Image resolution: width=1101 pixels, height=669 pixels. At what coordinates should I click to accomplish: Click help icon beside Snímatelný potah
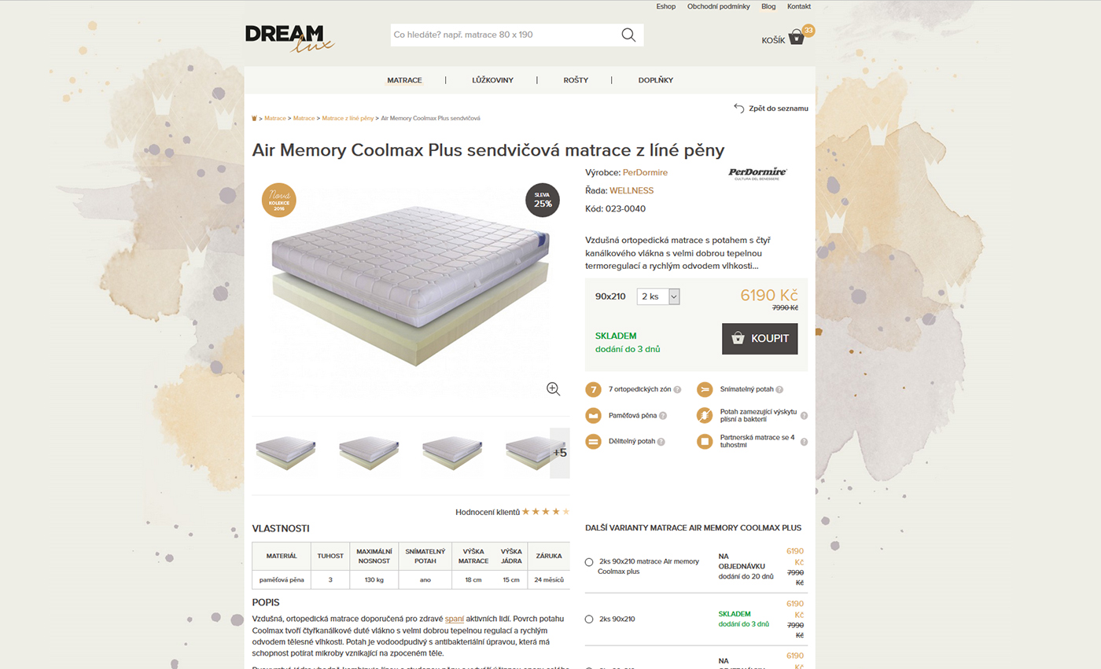pos(779,389)
